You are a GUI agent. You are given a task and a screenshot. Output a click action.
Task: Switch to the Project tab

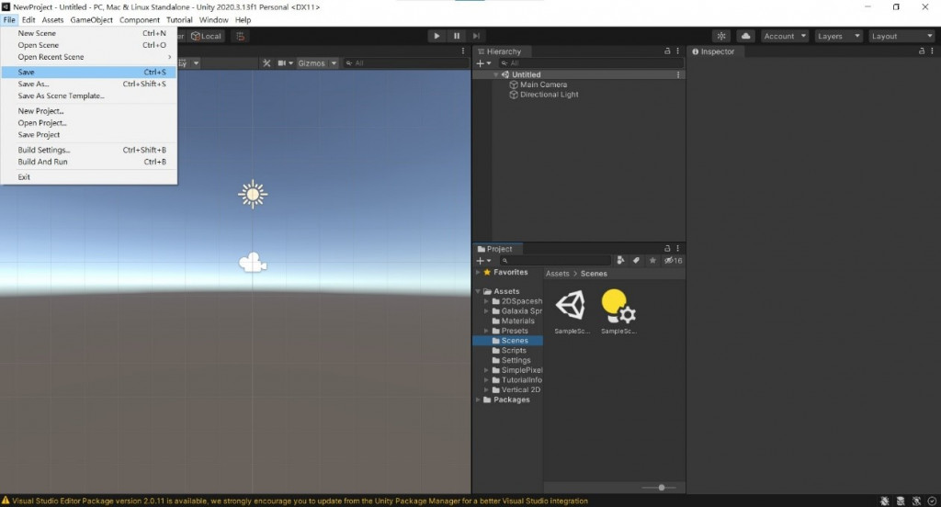tap(495, 248)
